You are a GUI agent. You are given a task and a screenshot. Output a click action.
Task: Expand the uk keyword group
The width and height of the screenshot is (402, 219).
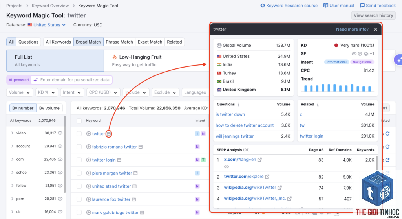pyautogui.click(x=12, y=212)
